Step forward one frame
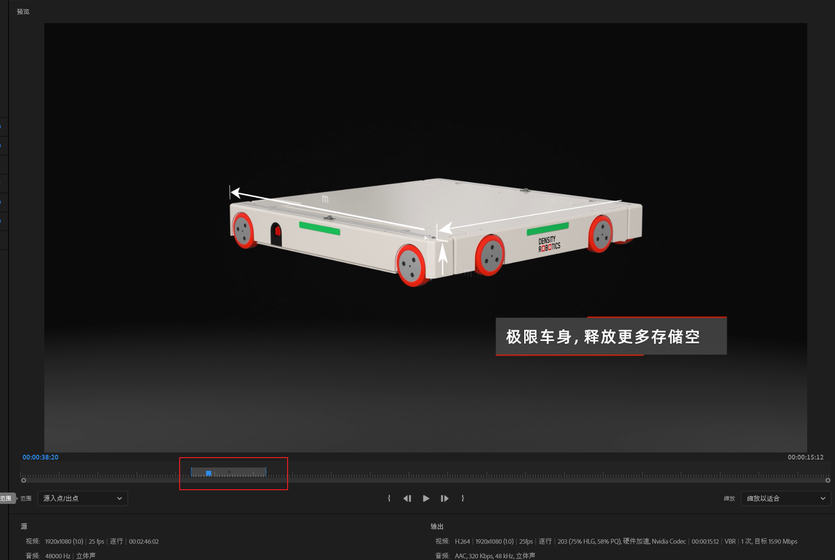 [x=444, y=498]
